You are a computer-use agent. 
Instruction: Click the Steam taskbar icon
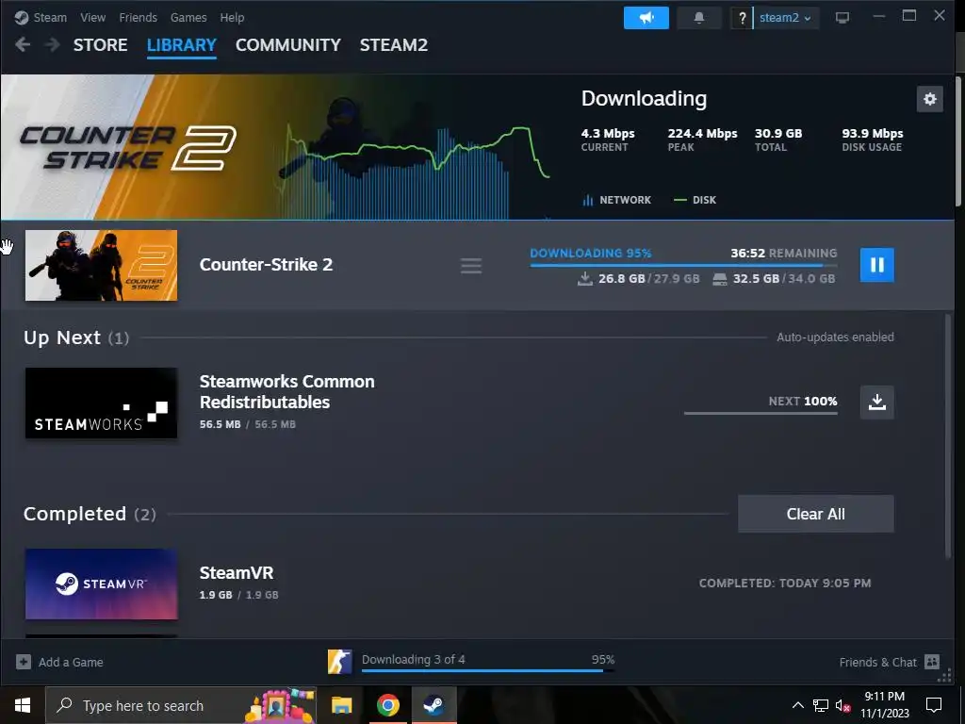[433, 705]
